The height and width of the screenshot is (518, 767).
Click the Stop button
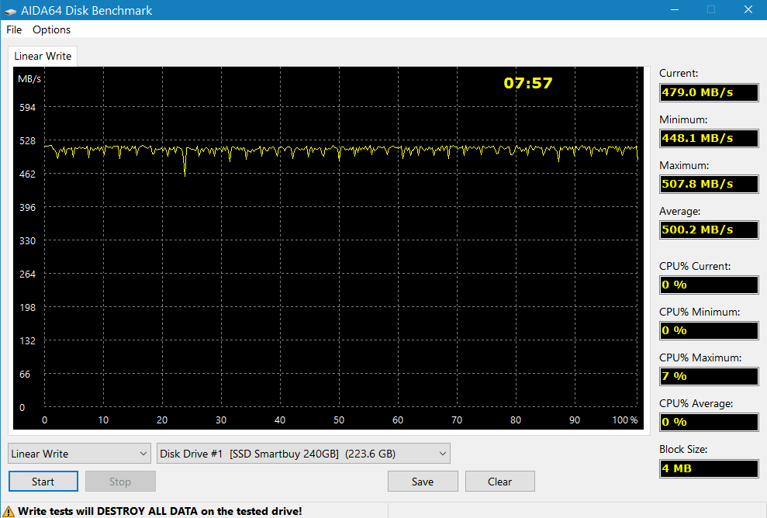click(x=120, y=482)
